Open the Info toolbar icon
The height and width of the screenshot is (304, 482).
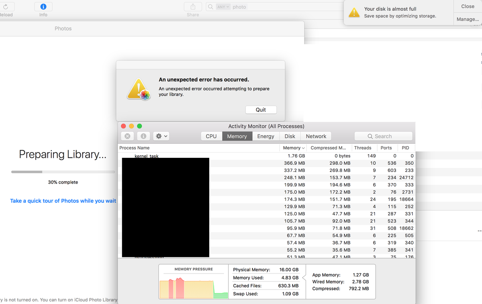[x=43, y=6]
